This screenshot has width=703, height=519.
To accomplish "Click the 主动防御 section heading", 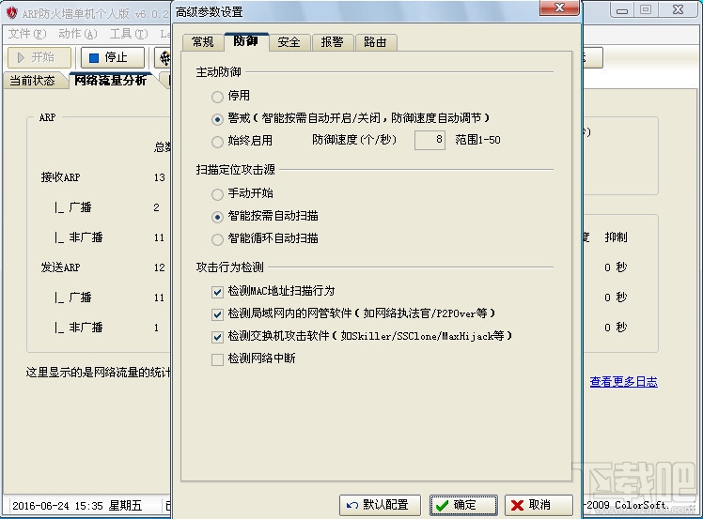I will coord(218,72).
